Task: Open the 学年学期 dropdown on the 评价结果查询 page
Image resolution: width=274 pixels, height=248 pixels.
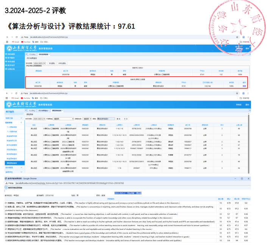Action: (40, 63)
